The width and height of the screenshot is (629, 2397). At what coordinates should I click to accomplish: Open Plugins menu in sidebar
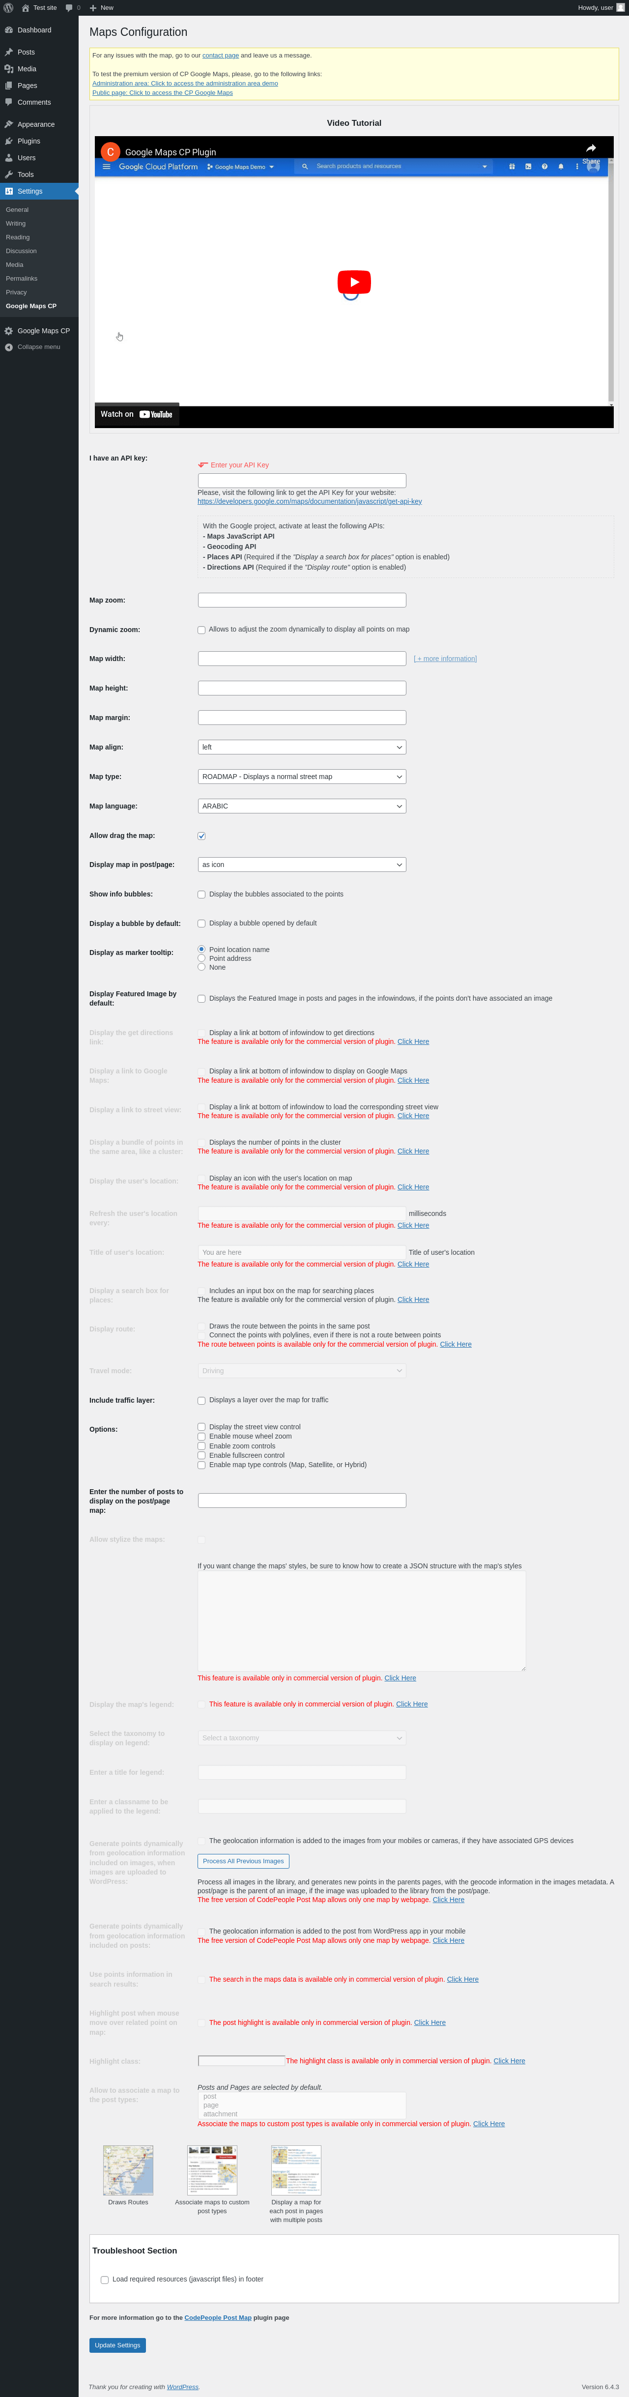(29, 142)
